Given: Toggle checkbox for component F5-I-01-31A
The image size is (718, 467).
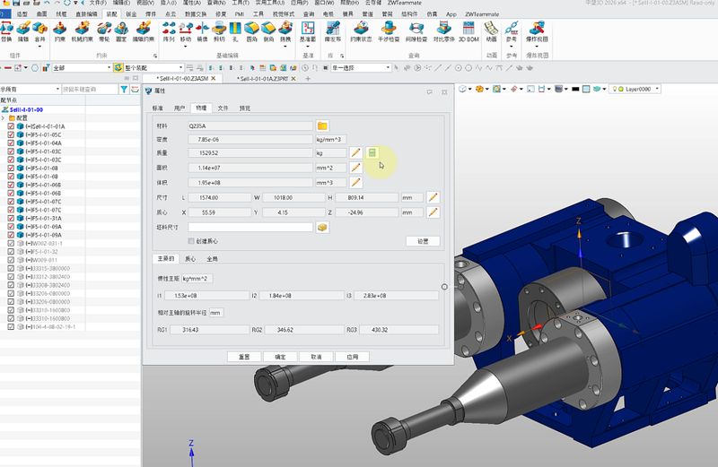Looking at the screenshot, I should tap(11, 218).
